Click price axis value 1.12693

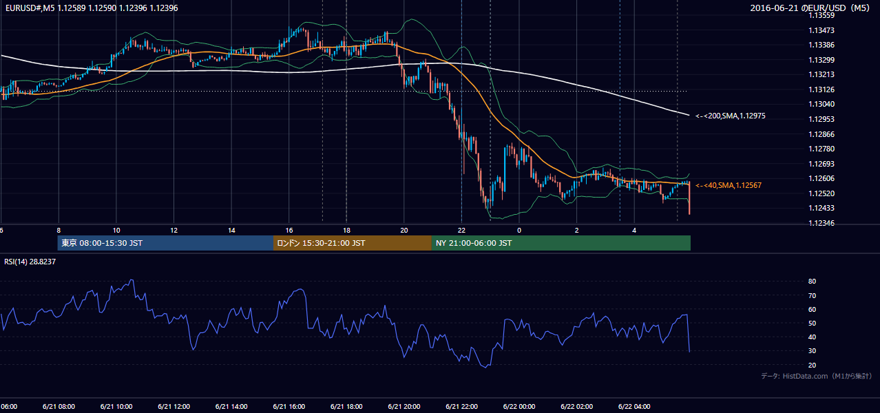tap(821, 164)
